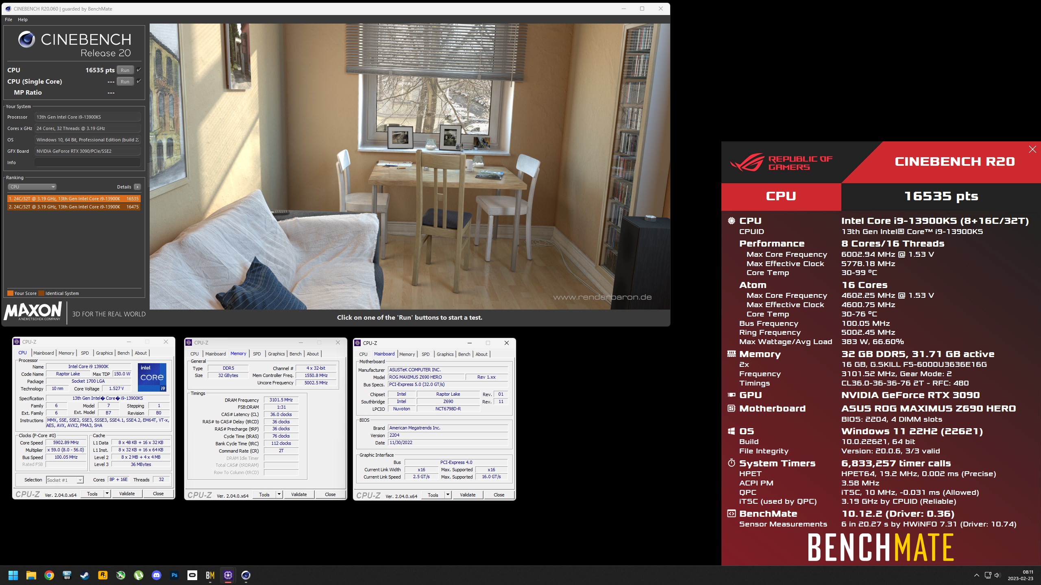Image resolution: width=1041 pixels, height=585 pixels.
Task: Select ranking entry with score 16475
Action: [74, 207]
